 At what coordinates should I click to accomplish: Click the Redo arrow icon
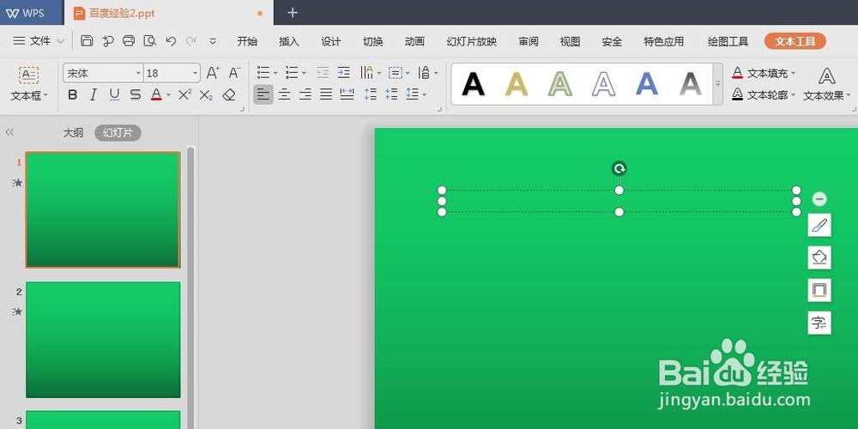coord(191,41)
